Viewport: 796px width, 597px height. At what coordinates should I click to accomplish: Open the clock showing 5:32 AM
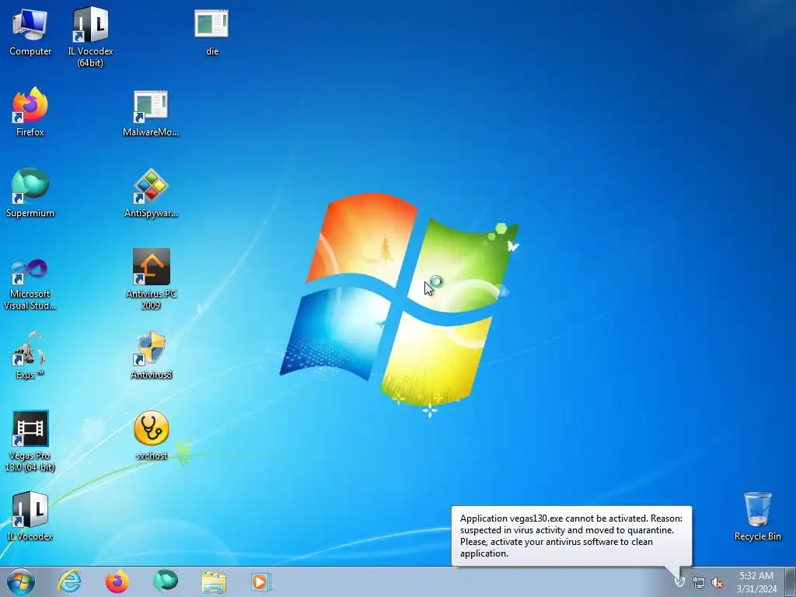[756, 582]
